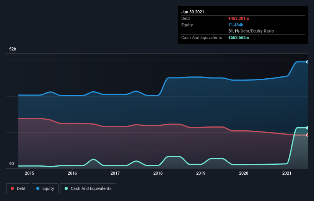The image size is (314, 201).
Task: Select the Debt line endpoint marker
Action: click(307, 135)
